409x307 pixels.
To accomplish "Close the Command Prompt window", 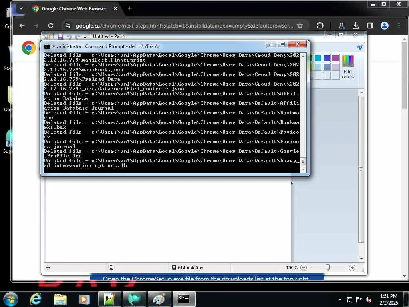I will pyautogui.click(x=297, y=44).
